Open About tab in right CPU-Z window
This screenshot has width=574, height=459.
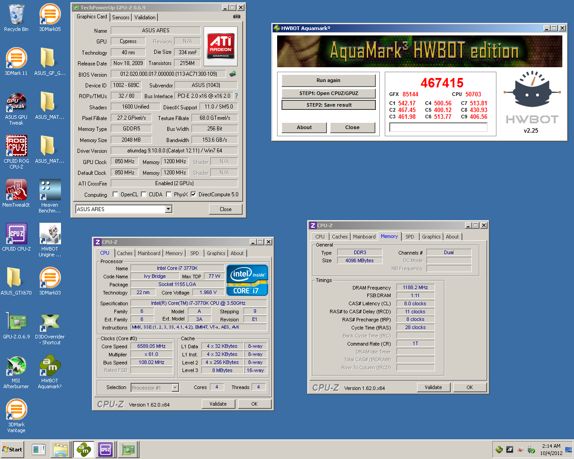pos(452,237)
